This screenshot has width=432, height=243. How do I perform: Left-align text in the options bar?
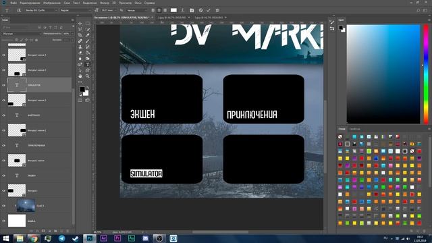tap(153, 10)
